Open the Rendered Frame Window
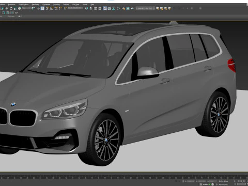Screen dimensions: 248x186 [128, 8]
